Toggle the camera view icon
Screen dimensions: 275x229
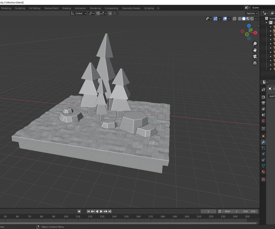tap(255, 57)
